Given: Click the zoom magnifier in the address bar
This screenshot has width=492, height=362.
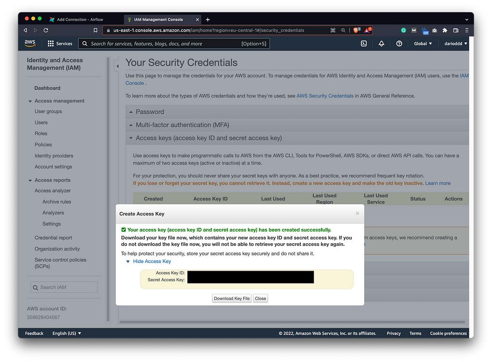Looking at the screenshot, I should coord(343,30).
